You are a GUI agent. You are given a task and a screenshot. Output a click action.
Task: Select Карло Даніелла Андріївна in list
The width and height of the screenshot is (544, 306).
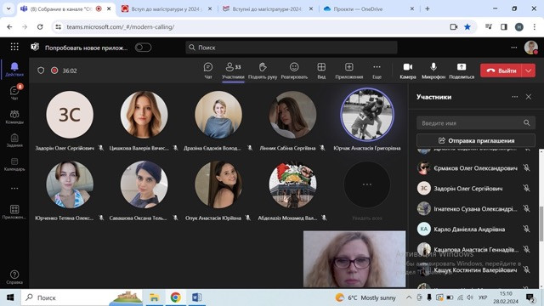[x=475, y=229]
